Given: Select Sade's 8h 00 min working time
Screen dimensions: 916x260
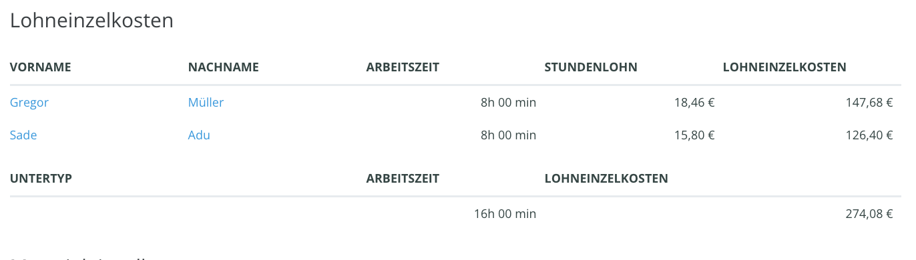Looking at the screenshot, I should click(508, 135).
